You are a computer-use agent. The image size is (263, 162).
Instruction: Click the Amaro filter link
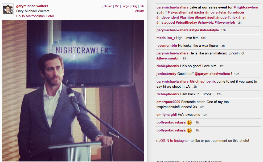click(139, 11)
